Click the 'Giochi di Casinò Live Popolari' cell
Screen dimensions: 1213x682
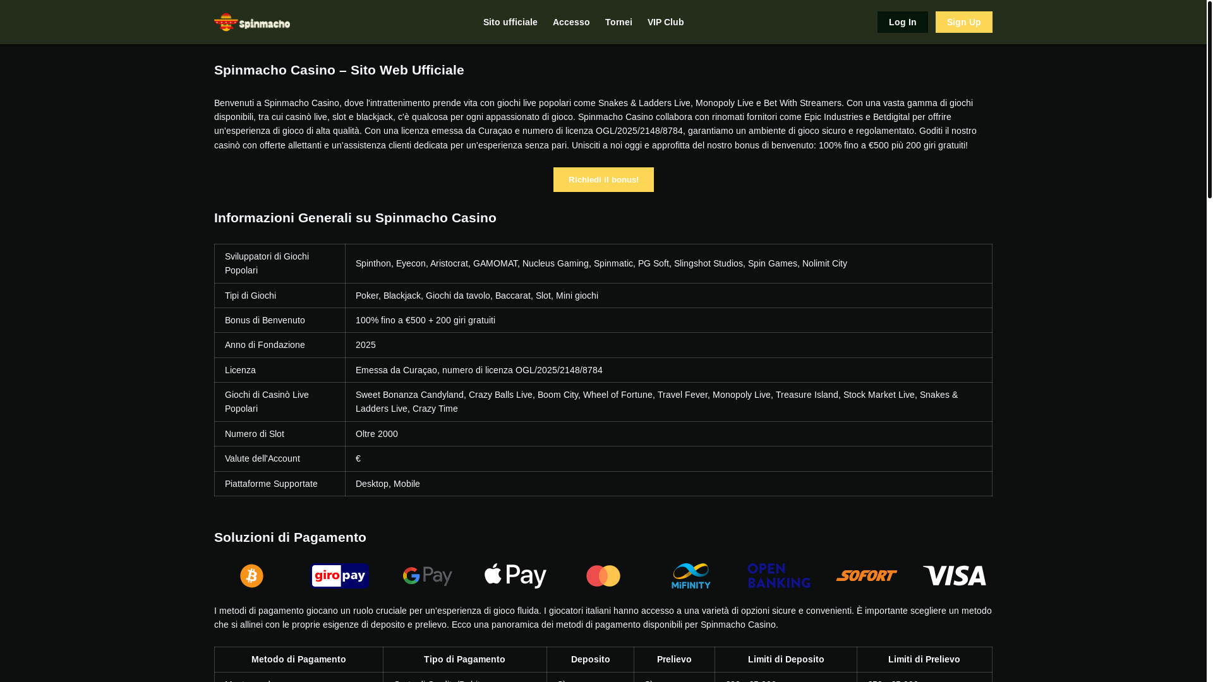point(280,402)
